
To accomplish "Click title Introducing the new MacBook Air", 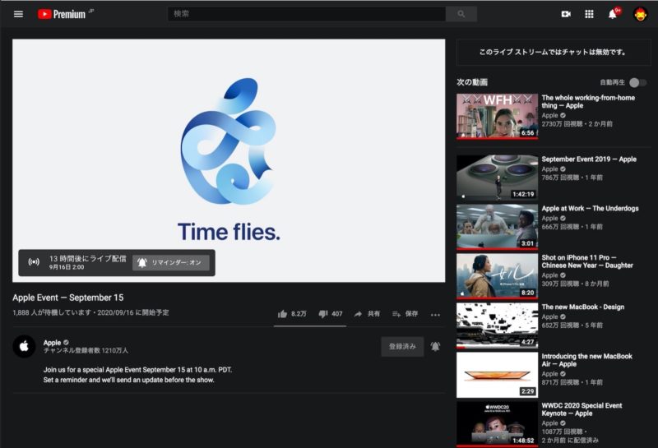I will pyautogui.click(x=586, y=360).
